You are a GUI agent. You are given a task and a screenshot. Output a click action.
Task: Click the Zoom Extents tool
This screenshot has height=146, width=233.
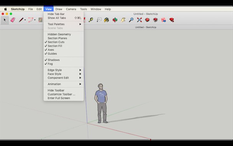139,20
